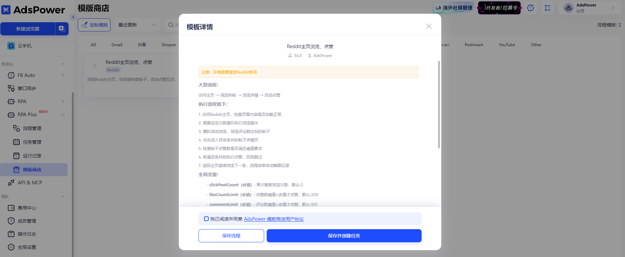The height and width of the screenshot is (257, 625).
Task: Click the sidebar vertical scrollbar
Action: click(x=73, y=174)
